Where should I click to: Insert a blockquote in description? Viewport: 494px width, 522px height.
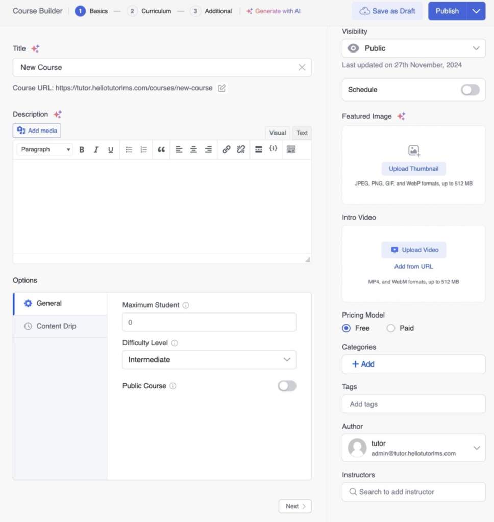pos(161,149)
